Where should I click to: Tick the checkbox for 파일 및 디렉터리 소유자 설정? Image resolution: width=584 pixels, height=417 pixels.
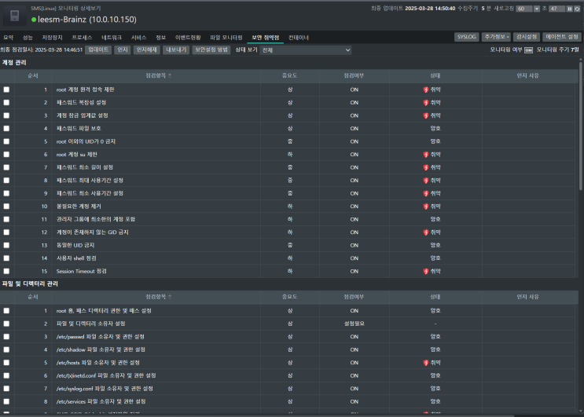tap(6, 324)
